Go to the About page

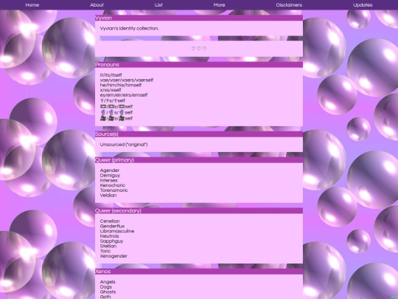point(97,5)
